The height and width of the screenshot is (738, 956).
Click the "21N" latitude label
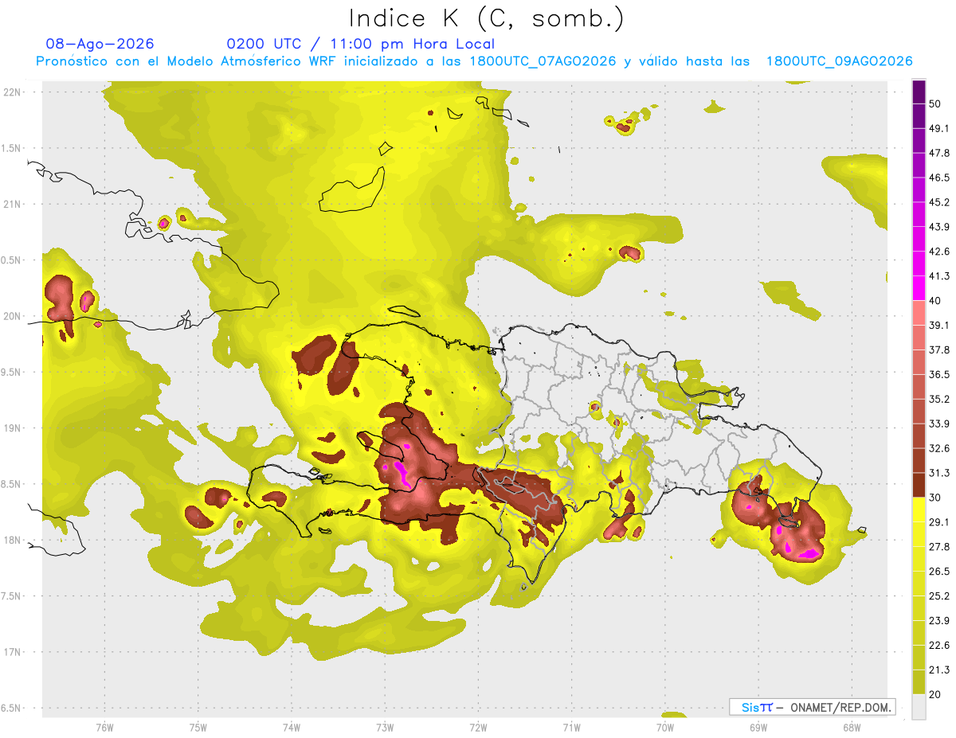tap(12, 204)
